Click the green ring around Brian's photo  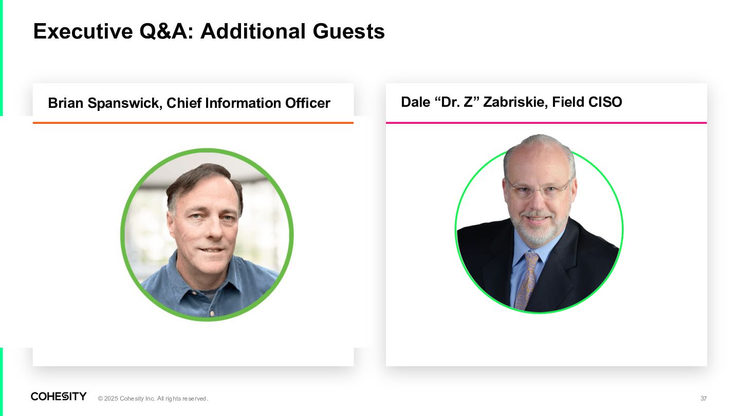[207, 150]
